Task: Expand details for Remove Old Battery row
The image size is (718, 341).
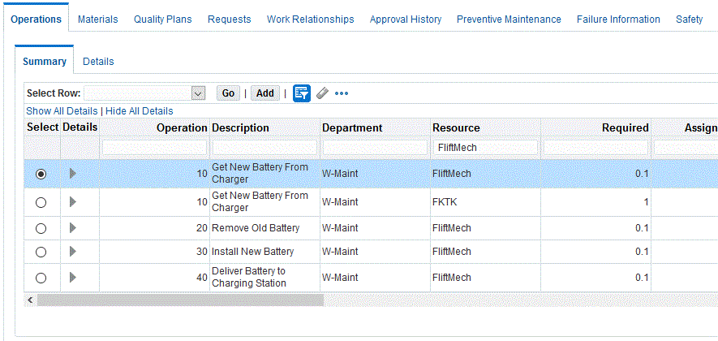Action: (x=74, y=228)
